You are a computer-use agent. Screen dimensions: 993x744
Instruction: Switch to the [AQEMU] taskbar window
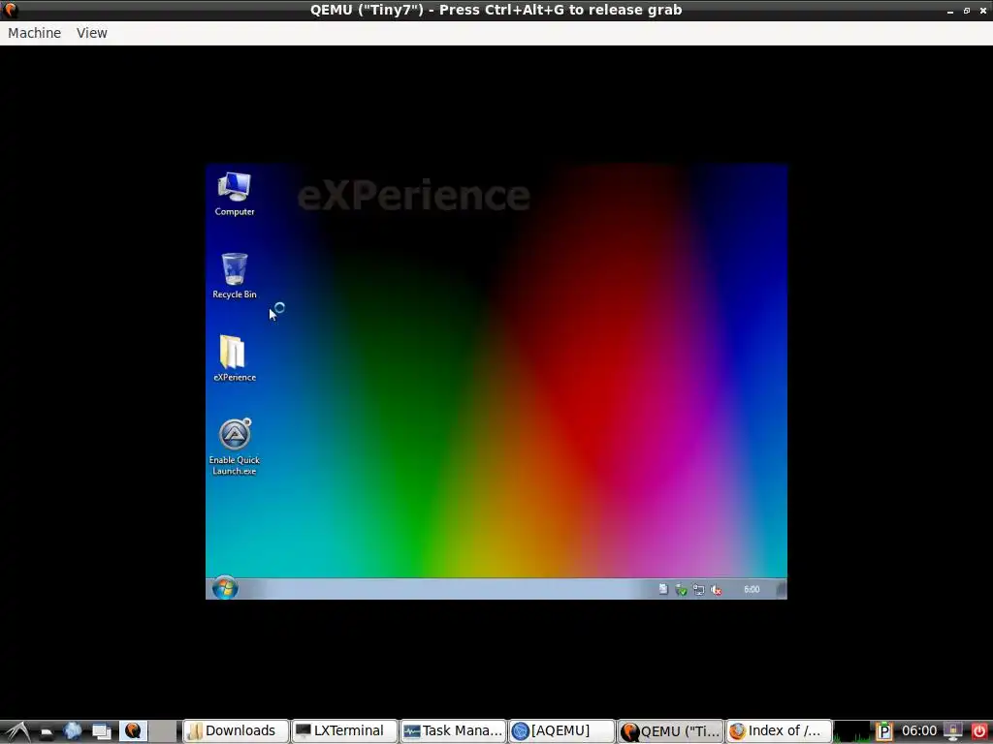tap(561, 730)
